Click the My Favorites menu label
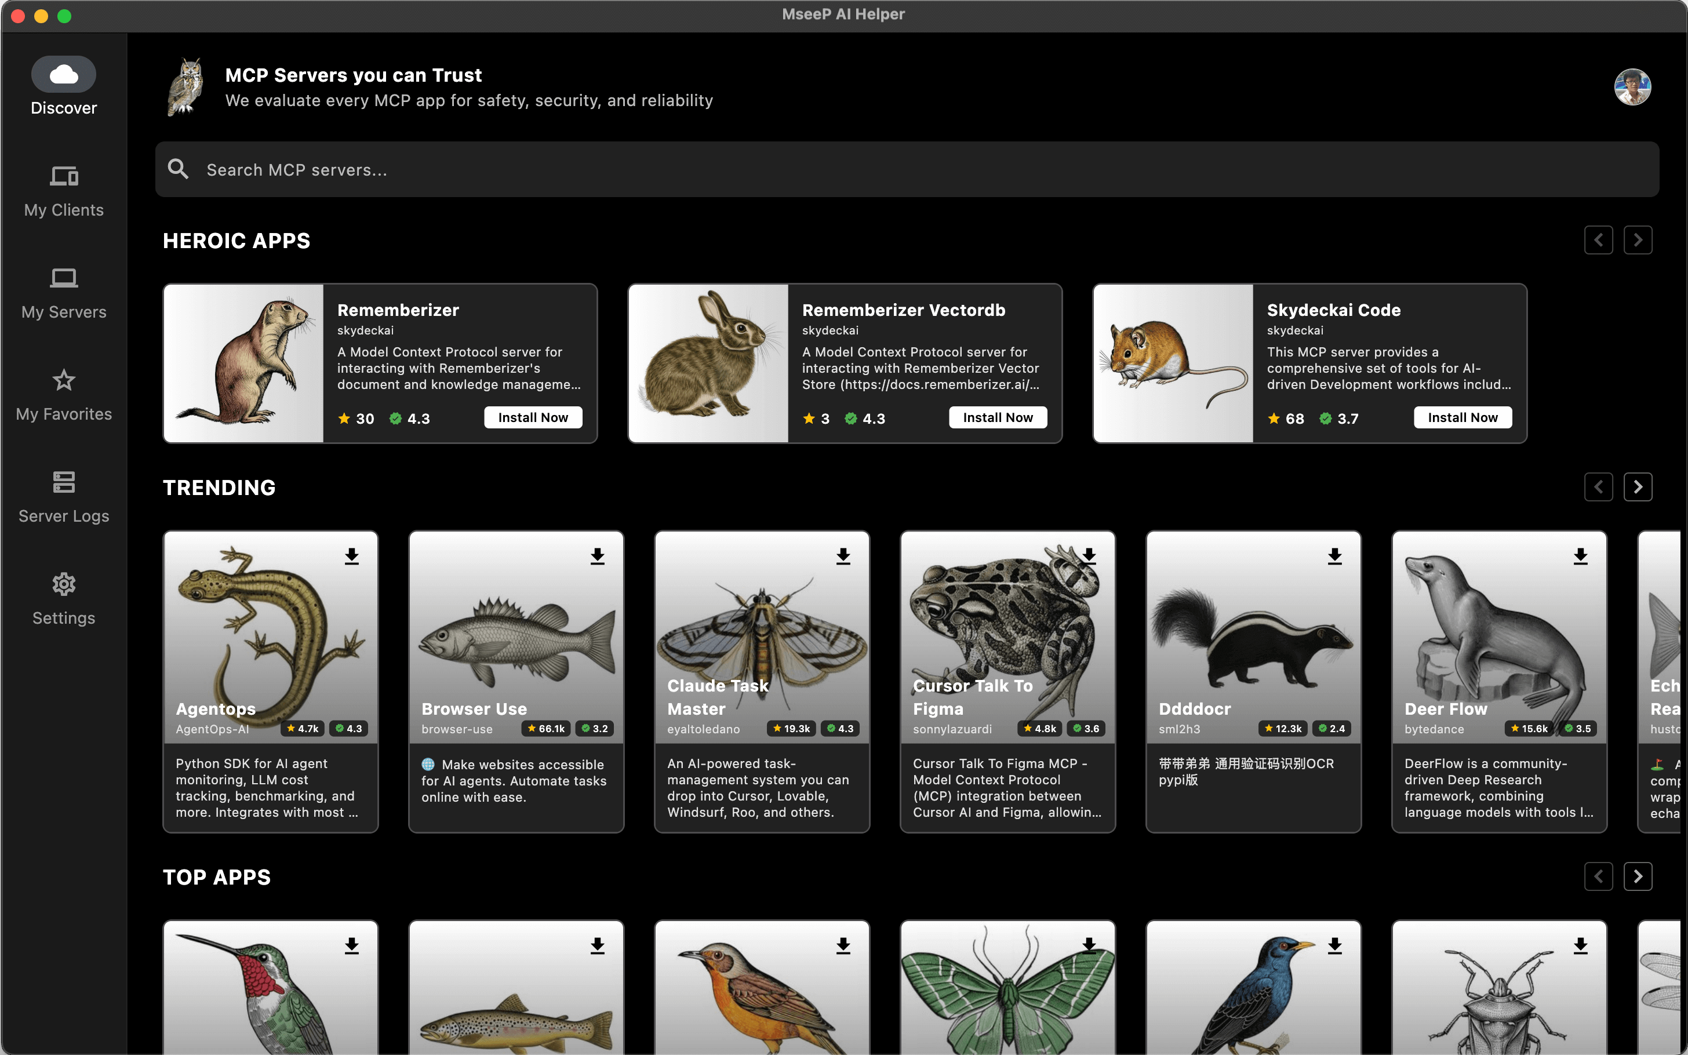Viewport: 1688px width, 1055px height. 64,414
